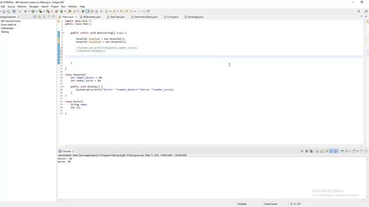
Task: Create a New Java Package icon
Action: (57, 11)
